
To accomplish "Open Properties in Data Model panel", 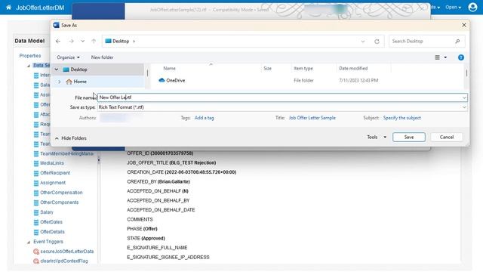I will pos(30,56).
